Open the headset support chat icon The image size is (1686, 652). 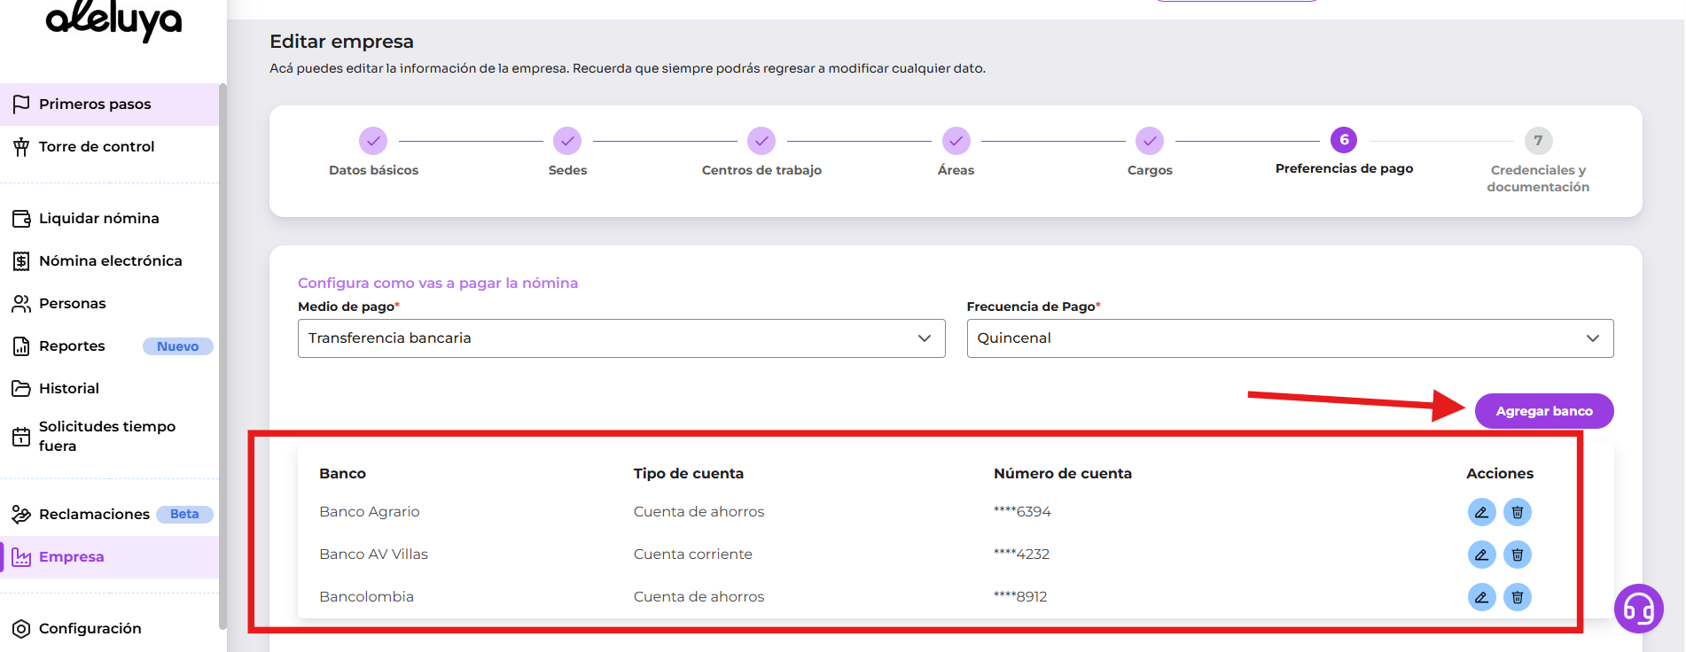click(1638, 609)
